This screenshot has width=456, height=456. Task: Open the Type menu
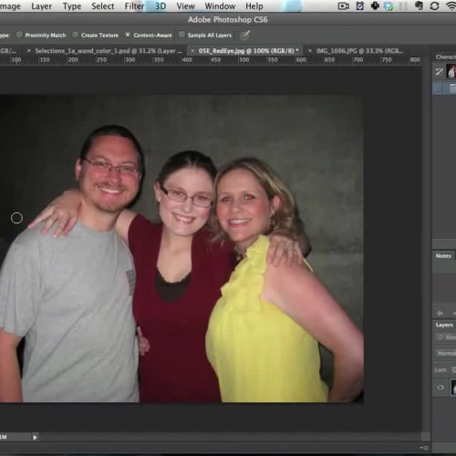72,6
